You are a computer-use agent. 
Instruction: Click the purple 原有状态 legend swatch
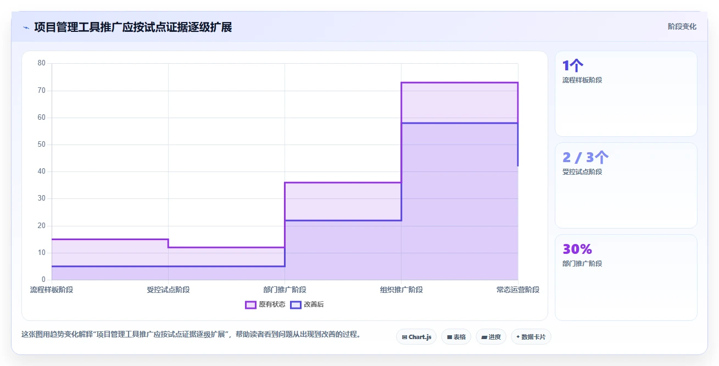(x=250, y=304)
